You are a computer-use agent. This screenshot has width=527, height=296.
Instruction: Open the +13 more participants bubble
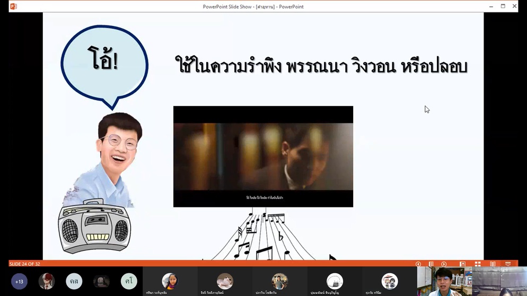19,281
